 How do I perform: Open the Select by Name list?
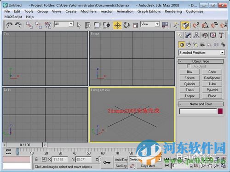tap(88, 25)
